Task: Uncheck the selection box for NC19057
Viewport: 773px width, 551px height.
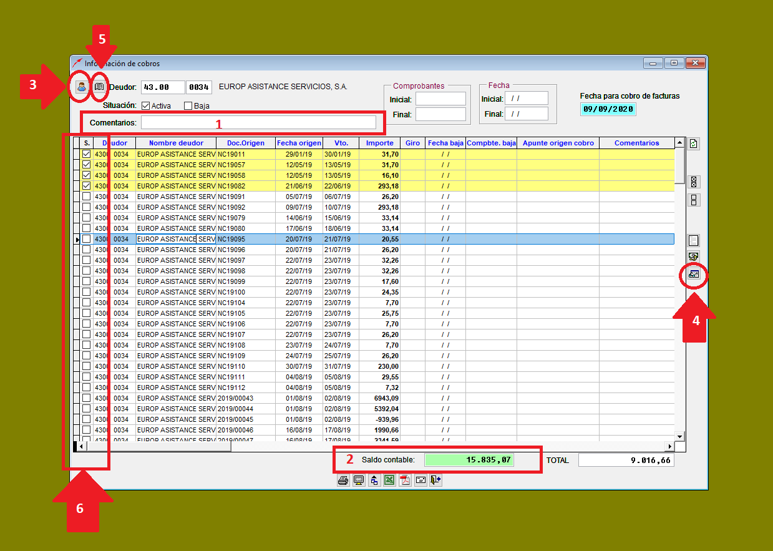Action: tap(87, 165)
